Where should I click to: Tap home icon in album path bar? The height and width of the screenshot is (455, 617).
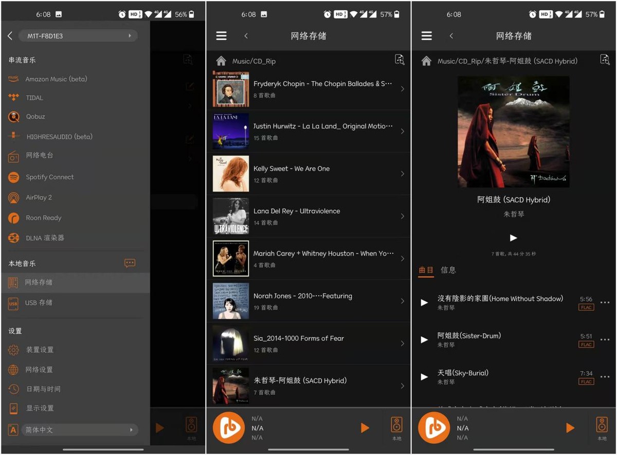[426, 61]
